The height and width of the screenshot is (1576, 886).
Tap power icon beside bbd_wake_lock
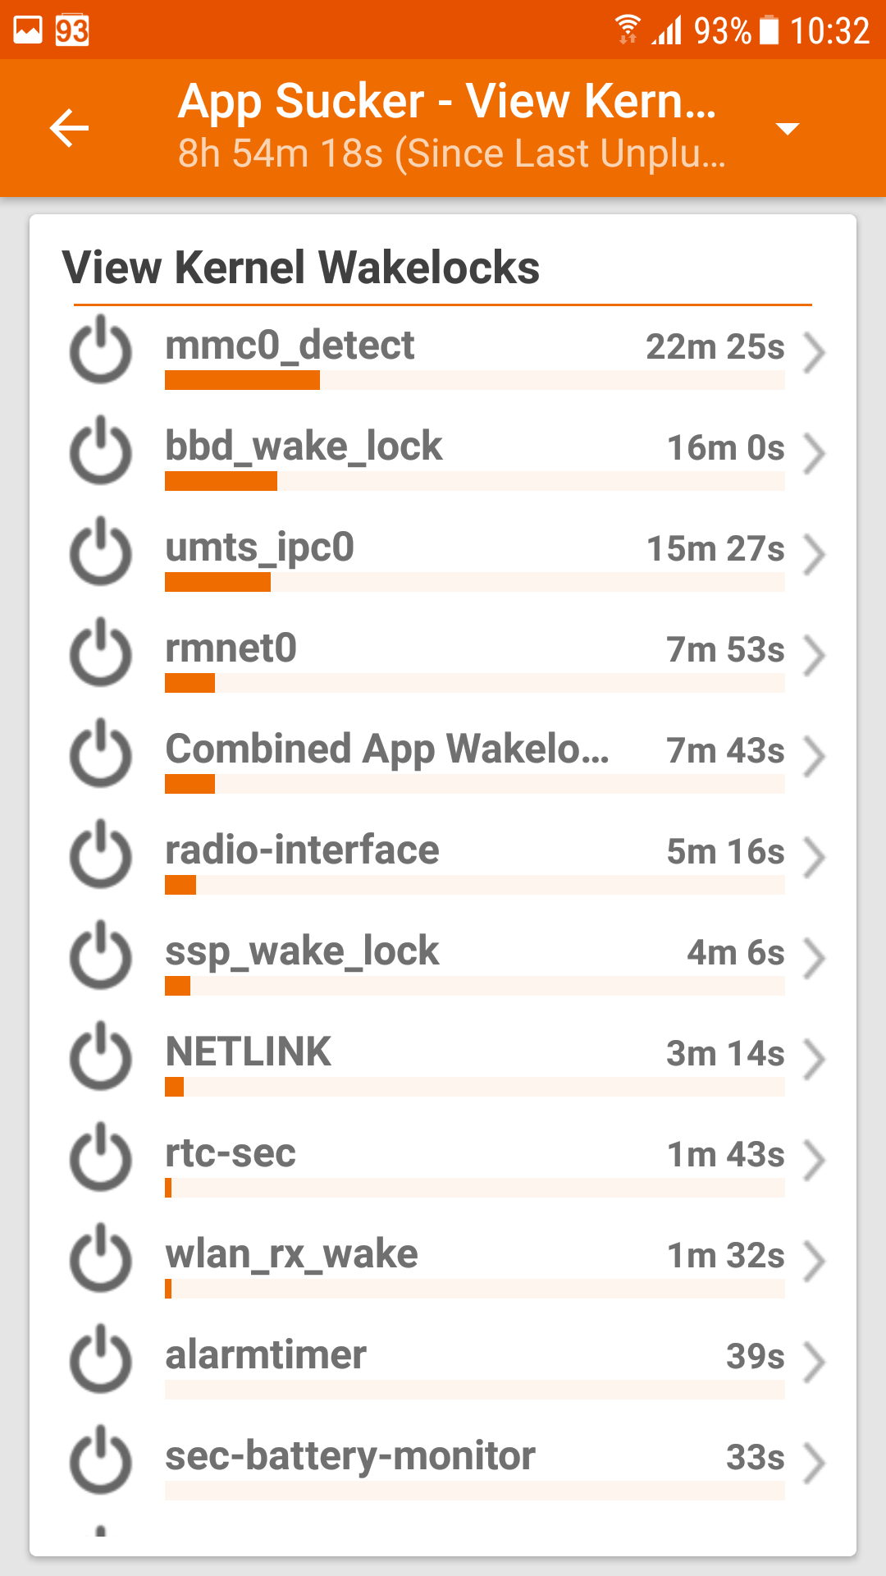click(101, 451)
